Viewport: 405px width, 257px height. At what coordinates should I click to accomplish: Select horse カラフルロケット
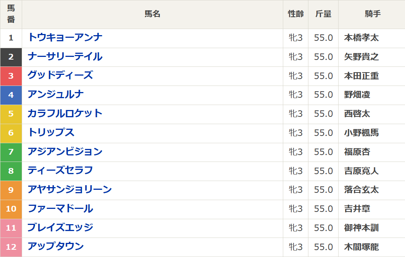pyautogui.click(x=65, y=113)
